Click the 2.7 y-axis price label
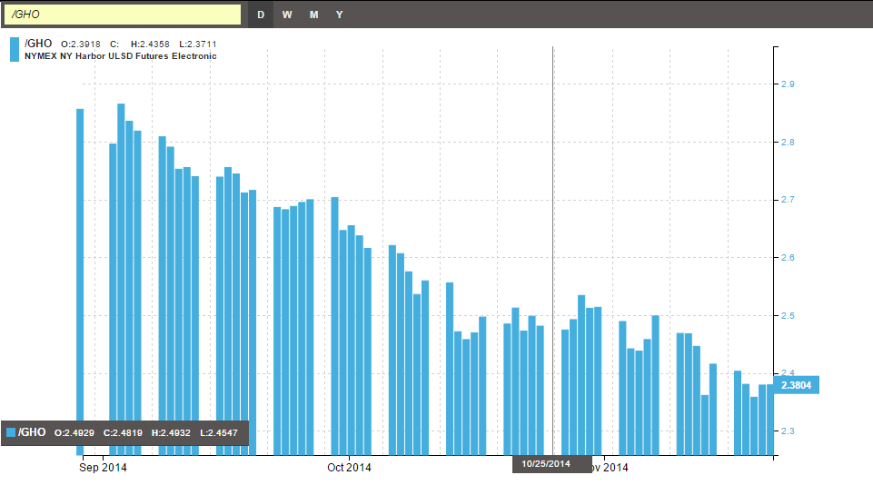This screenshot has width=873, height=485. [x=788, y=200]
